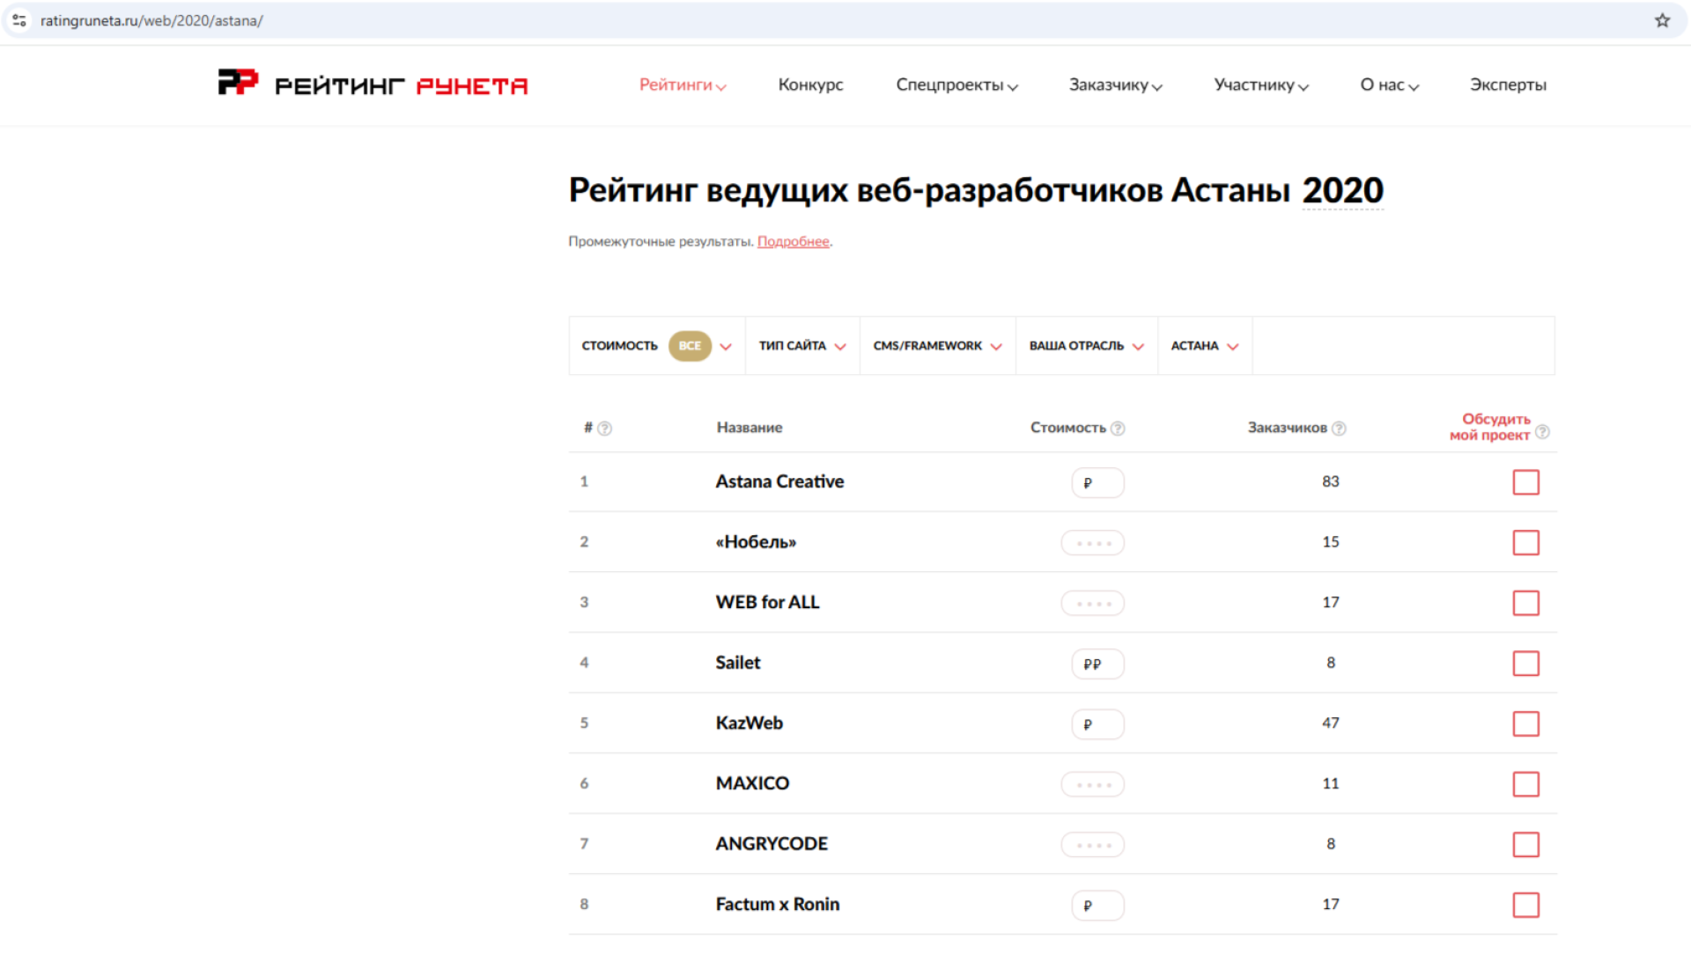Image resolution: width=1691 pixels, height=961 pixels.
Task: Select Эксперты in the top navigation
Action: coord(1508,84)
